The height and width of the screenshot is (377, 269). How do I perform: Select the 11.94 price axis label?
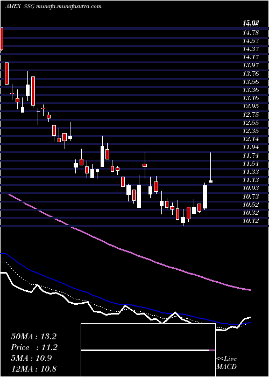tap(251, 147)
